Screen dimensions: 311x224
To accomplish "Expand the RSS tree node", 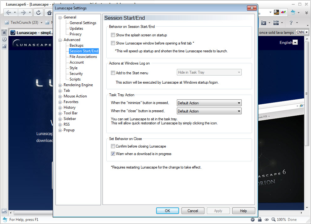I will tap(60, 125).
